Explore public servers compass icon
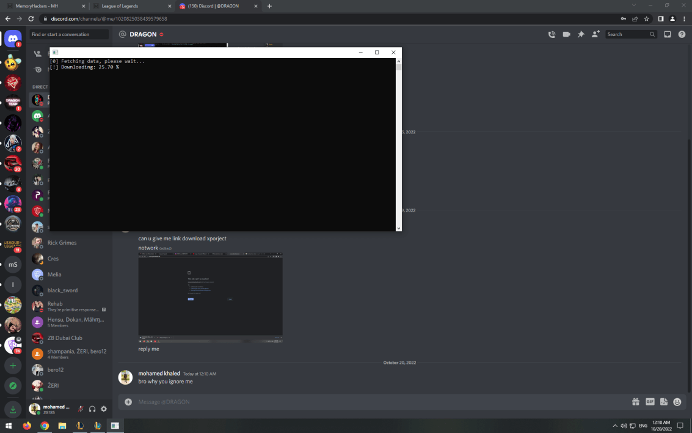Viewport: 692px width, 433px height. point(13,386)
